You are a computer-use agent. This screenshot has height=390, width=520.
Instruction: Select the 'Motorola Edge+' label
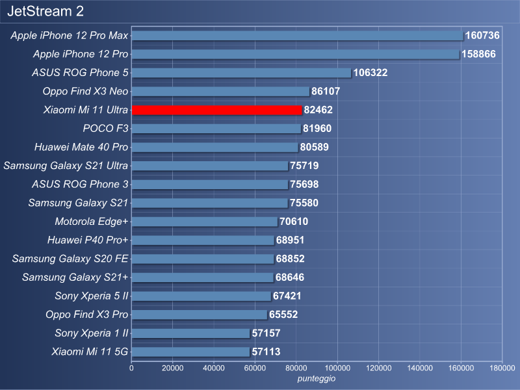pos(92,221)
